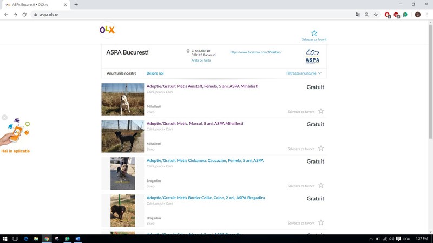Click 'Bragadiru' location under the Border Collie listing

pyautogui.click(x=154, y=218)
